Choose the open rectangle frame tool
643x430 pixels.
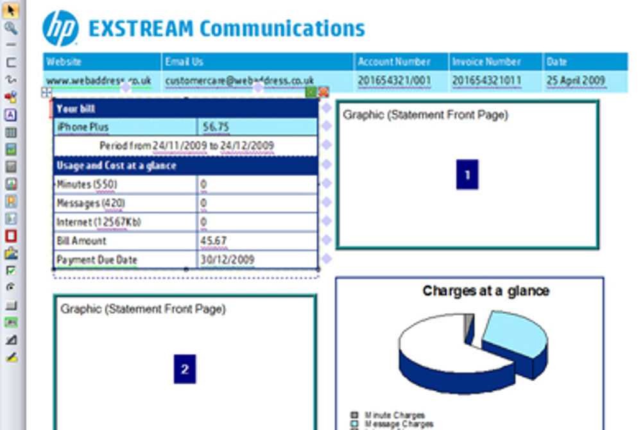click(x=11, y=62)
